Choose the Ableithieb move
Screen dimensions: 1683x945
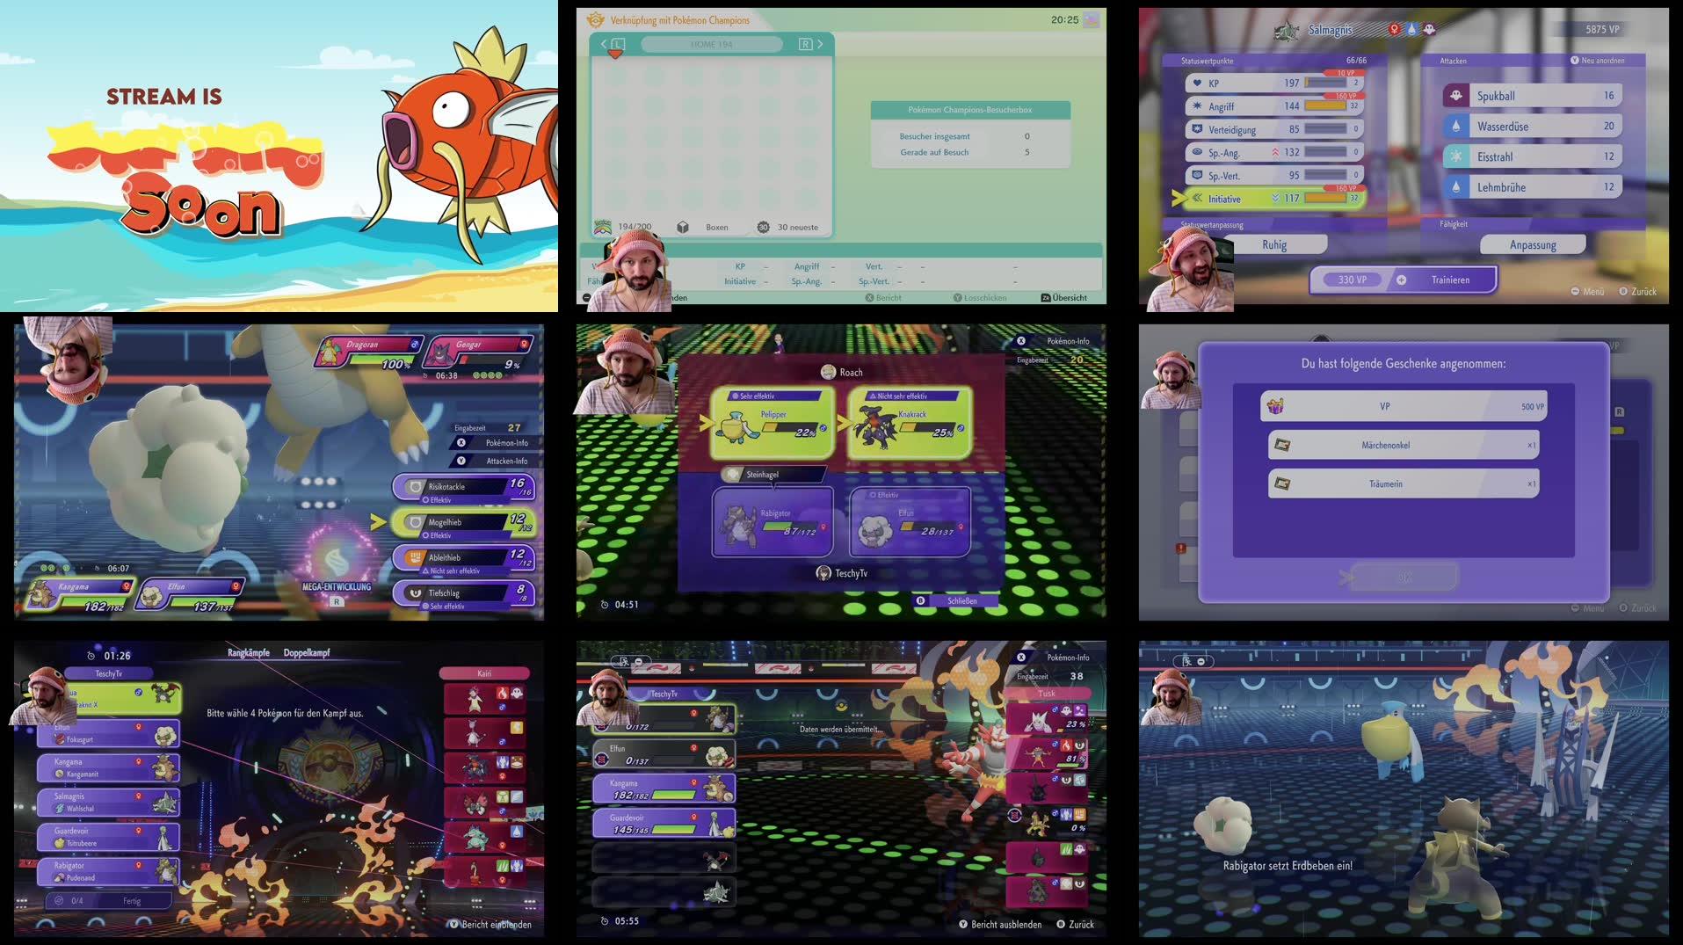coord(463,559)
